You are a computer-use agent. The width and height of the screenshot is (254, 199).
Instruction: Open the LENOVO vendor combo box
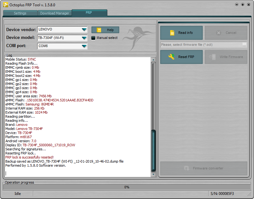tap(62, 30)
